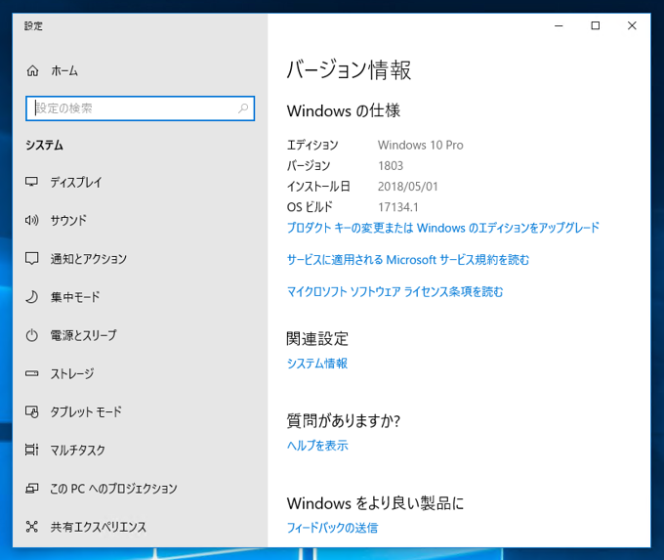Click the Tablet mode icon

point(32,411)
